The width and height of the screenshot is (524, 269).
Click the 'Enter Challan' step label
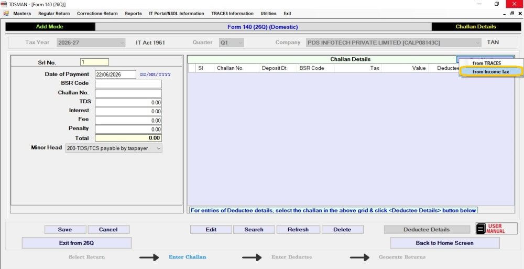(x=188, y=257)
